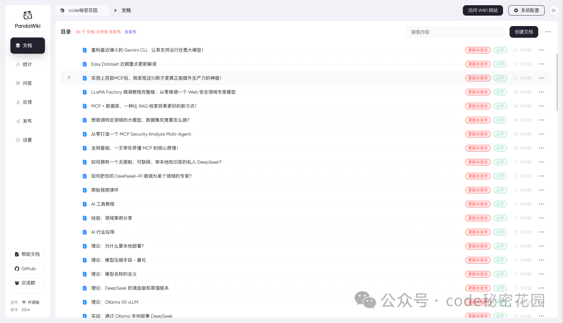The height and width of the screenshot is (323, 563).
Task: Click the 文档 breadcrumb text
Action: click(126, 10)
